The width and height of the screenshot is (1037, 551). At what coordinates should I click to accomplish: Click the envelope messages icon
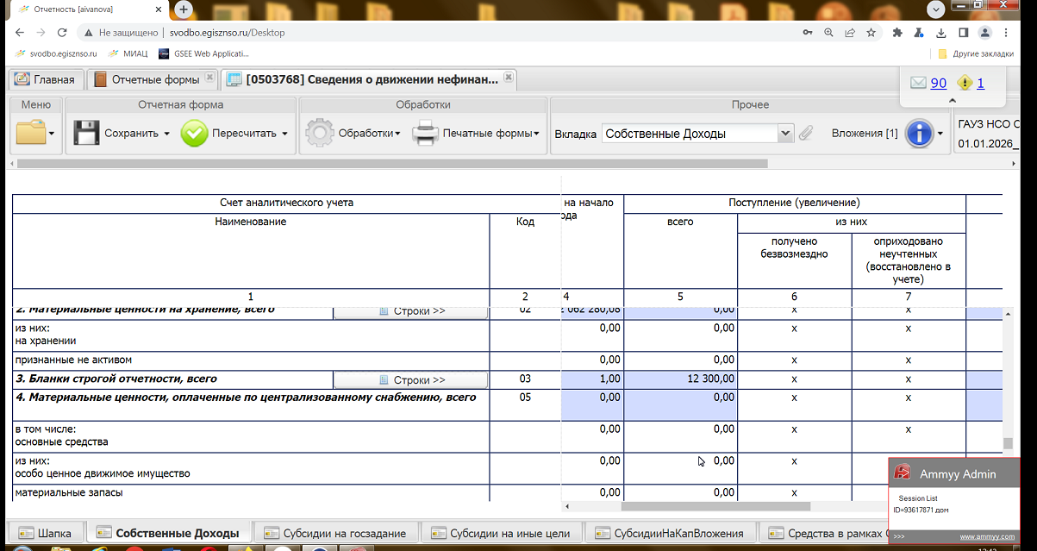pyautogui.click(x=918, y=83)
